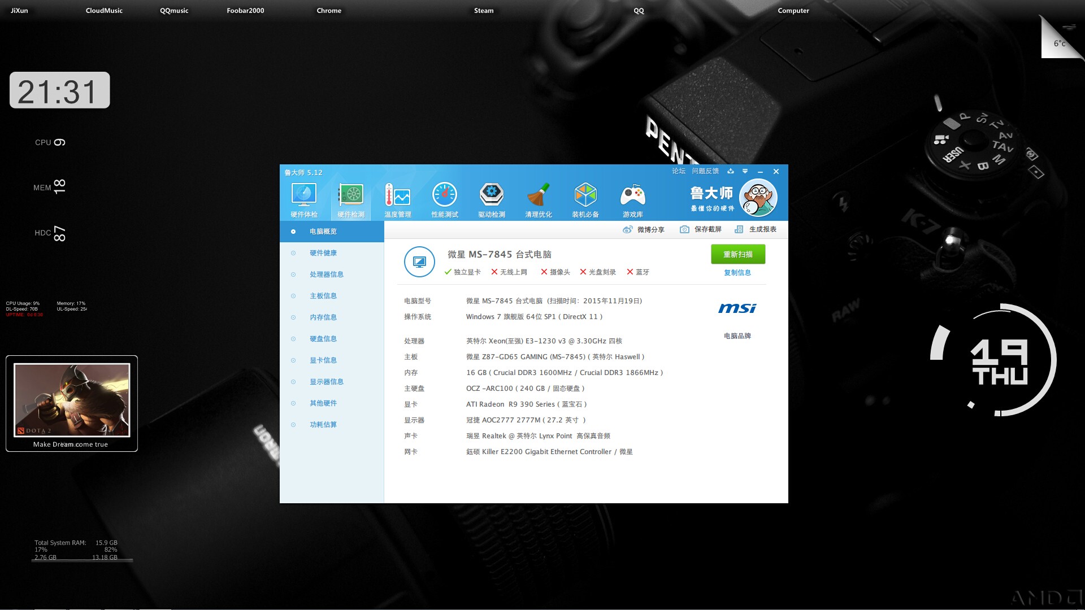Click the 独立显卡 checkmark indicator
This screenshot has width=1085, height=610.
[x=463, y=272]
